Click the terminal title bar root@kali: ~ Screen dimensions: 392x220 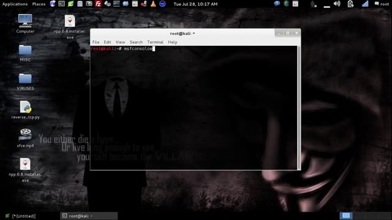(183, 34)
